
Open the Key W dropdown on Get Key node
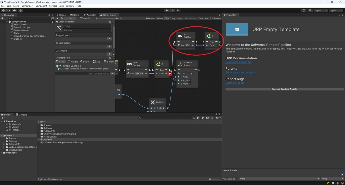click(x=187, y=45)
